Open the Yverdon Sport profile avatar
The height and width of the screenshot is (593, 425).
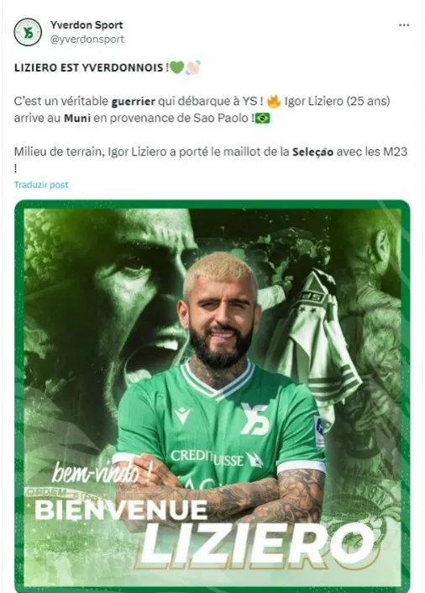28,32
